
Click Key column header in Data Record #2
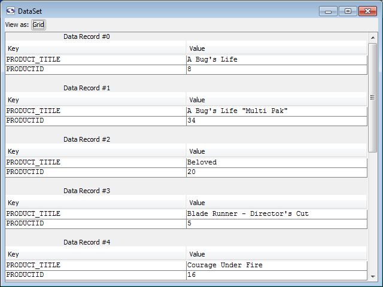(96, 151)
